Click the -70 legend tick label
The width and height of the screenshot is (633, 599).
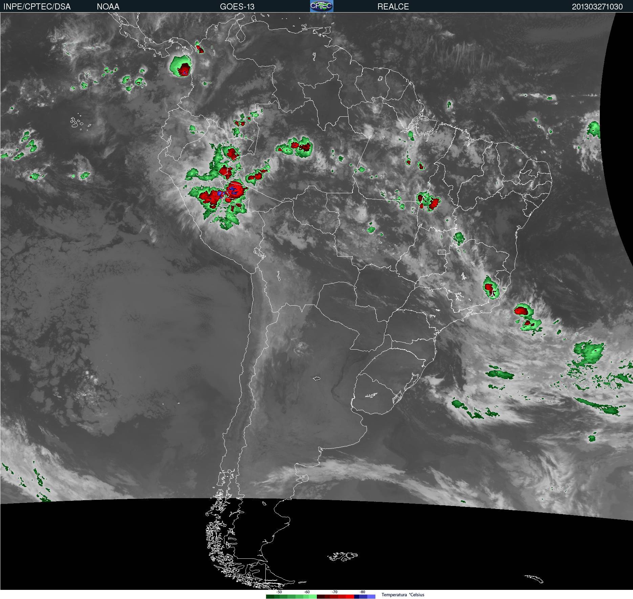[x=334, y=592]
